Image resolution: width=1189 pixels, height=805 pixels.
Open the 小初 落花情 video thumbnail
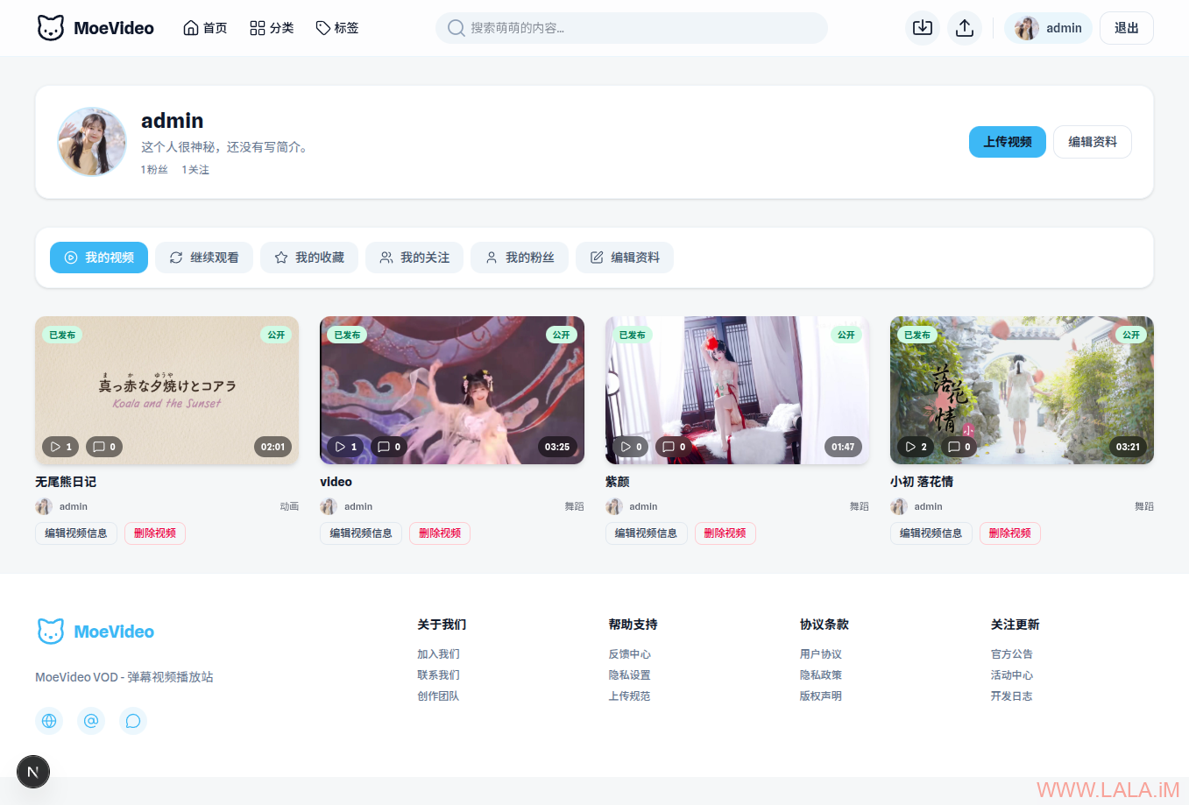(1022, 390)
